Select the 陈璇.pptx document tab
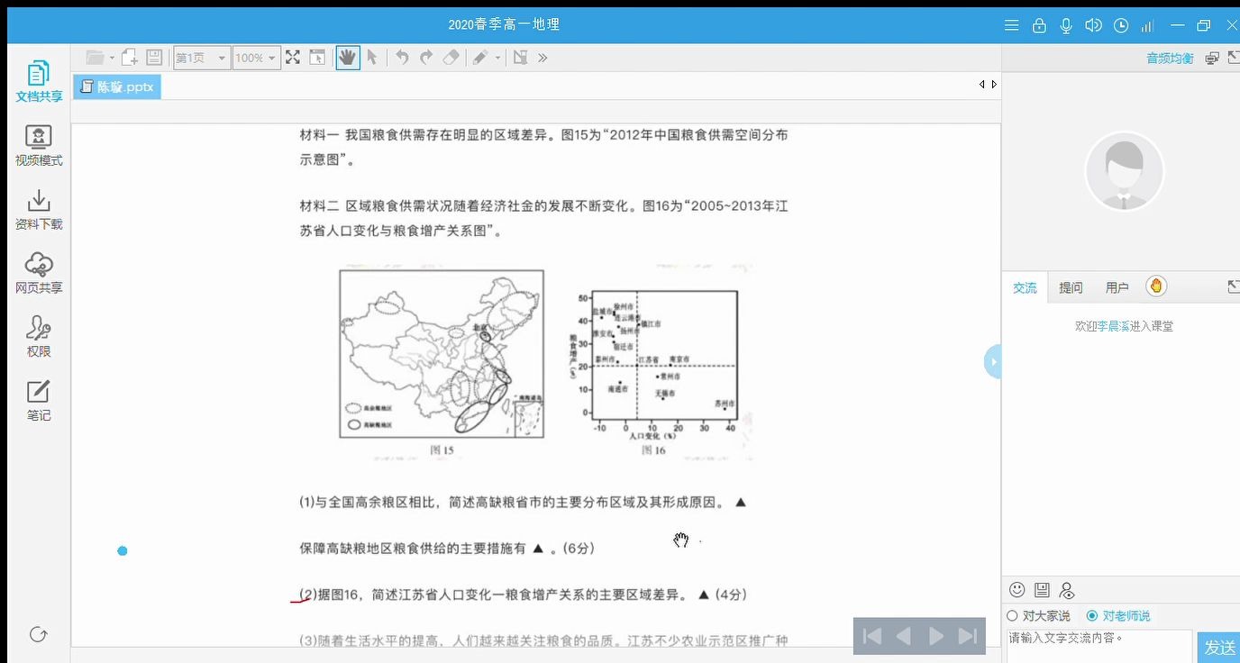Screen dimensions: 1240x663 point(117,87)
